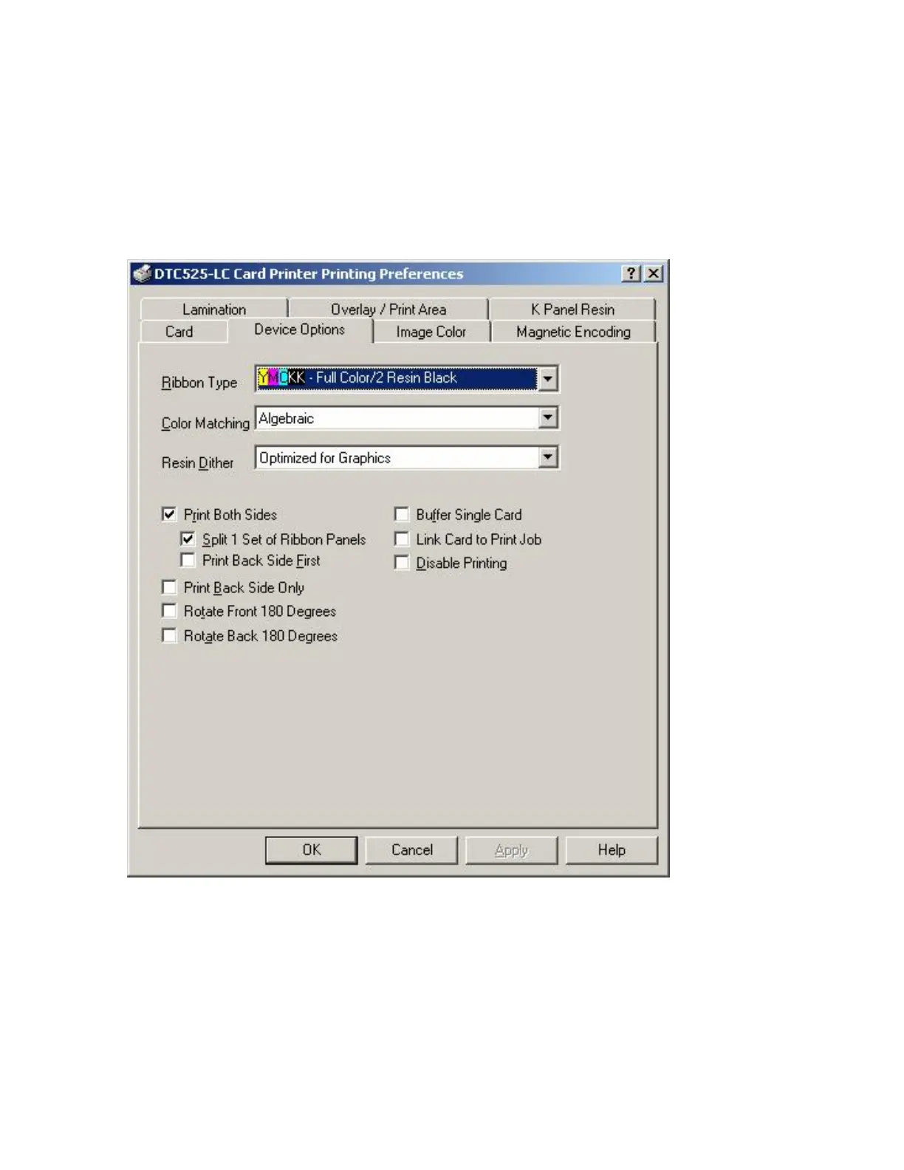Click the Resin Dither label
The image size is (904, 1170).
197,462
